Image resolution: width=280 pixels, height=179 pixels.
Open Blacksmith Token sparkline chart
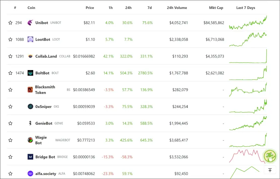[248, 90]
